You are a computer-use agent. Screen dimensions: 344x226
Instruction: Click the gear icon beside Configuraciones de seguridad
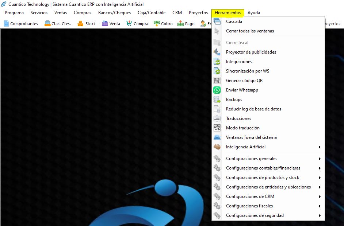pos(217,215)
